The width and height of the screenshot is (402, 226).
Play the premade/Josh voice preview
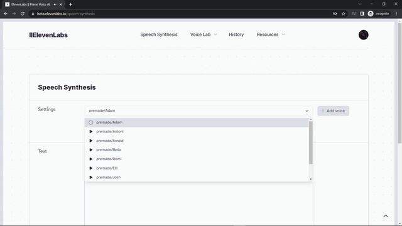pos(90,177)
